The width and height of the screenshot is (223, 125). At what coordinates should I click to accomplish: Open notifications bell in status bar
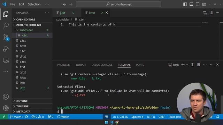[217, 117]
